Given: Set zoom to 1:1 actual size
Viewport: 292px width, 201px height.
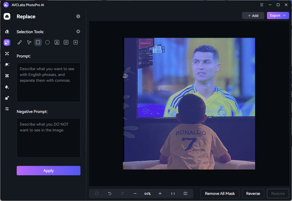Looking at the screenshot, I should pos(173,194).
